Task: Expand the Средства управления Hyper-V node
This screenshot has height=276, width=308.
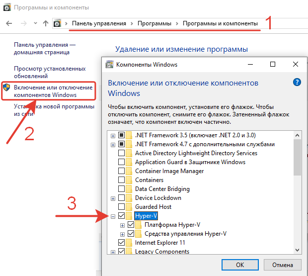Action: 122,234
